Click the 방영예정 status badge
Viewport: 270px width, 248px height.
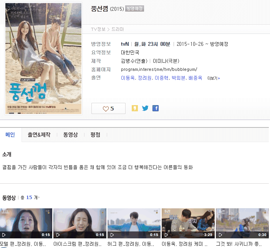pos(134,8)
